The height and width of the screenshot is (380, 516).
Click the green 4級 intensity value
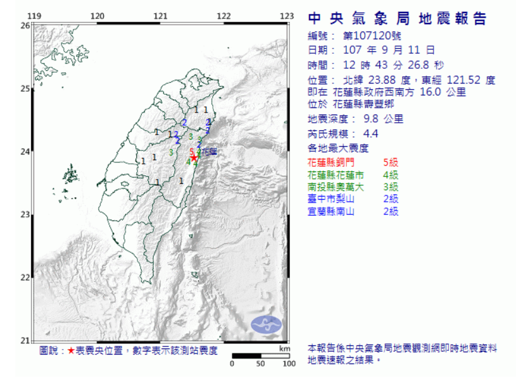[x=391, y=175]
